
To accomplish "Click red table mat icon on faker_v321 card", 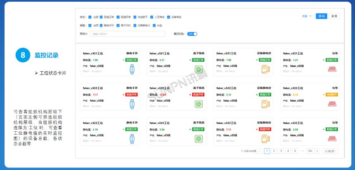I will click(x=332, y=69).
